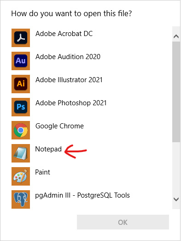Select the Adobe Acrobat DC icon
Viewport: 181px width, 241px height.
click(21, 38)
